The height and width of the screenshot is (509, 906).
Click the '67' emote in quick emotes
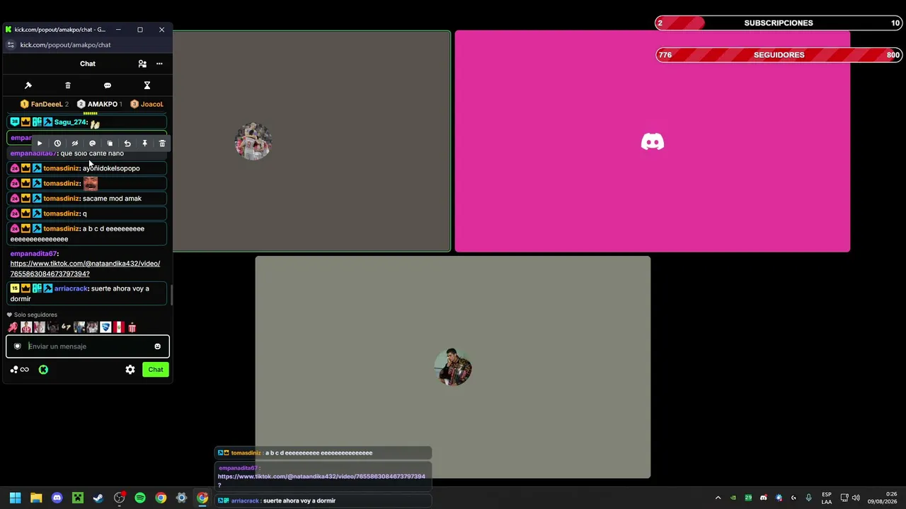[66, 327]
